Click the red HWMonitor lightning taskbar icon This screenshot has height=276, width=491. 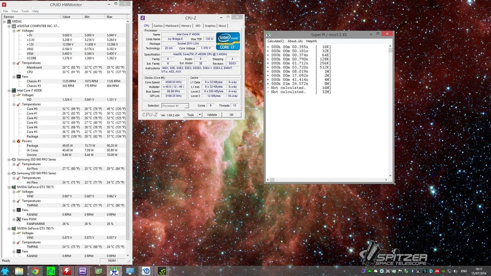pos(67,271)
